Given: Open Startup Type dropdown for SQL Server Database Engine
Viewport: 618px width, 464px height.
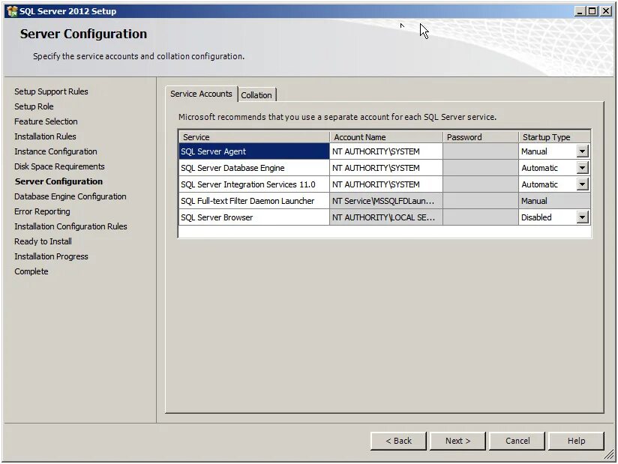Looking at the screenshot, I should pyautogui.click(x=582, y=168).
